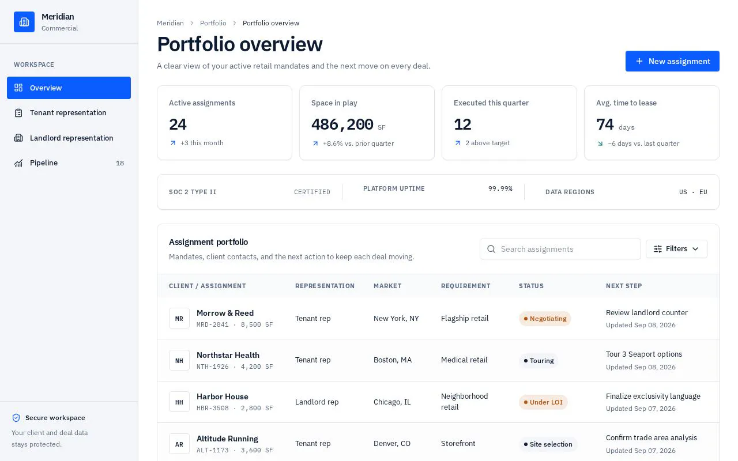Click the Portfolio breadcrumb link
This screenshot has width=738, height=461.
[x=213, y=23]
